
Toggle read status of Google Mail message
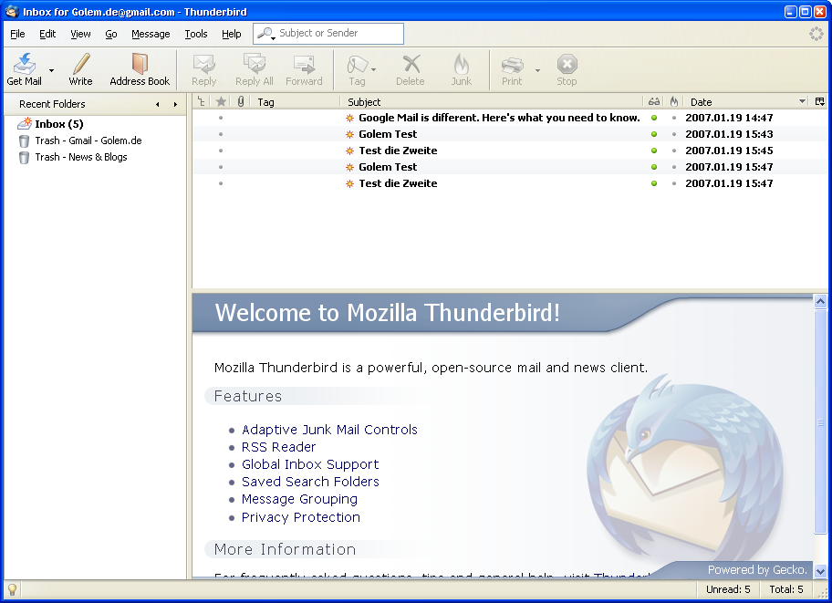click(654, 118)
